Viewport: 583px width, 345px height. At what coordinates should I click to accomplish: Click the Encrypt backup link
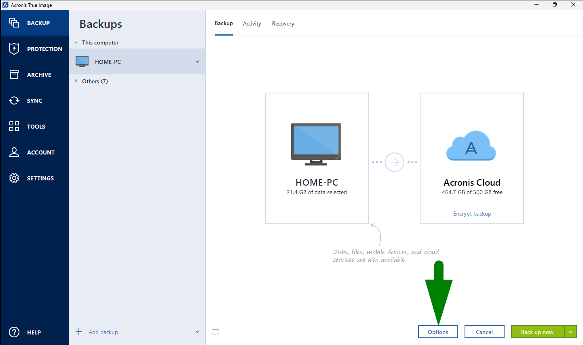click(472, 214)
